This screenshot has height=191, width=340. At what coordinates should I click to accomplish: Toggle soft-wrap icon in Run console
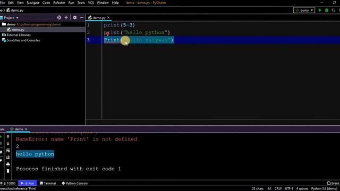click(8, 151)
